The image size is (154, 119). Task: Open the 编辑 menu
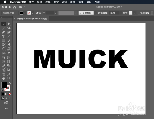tap(39, 2)
